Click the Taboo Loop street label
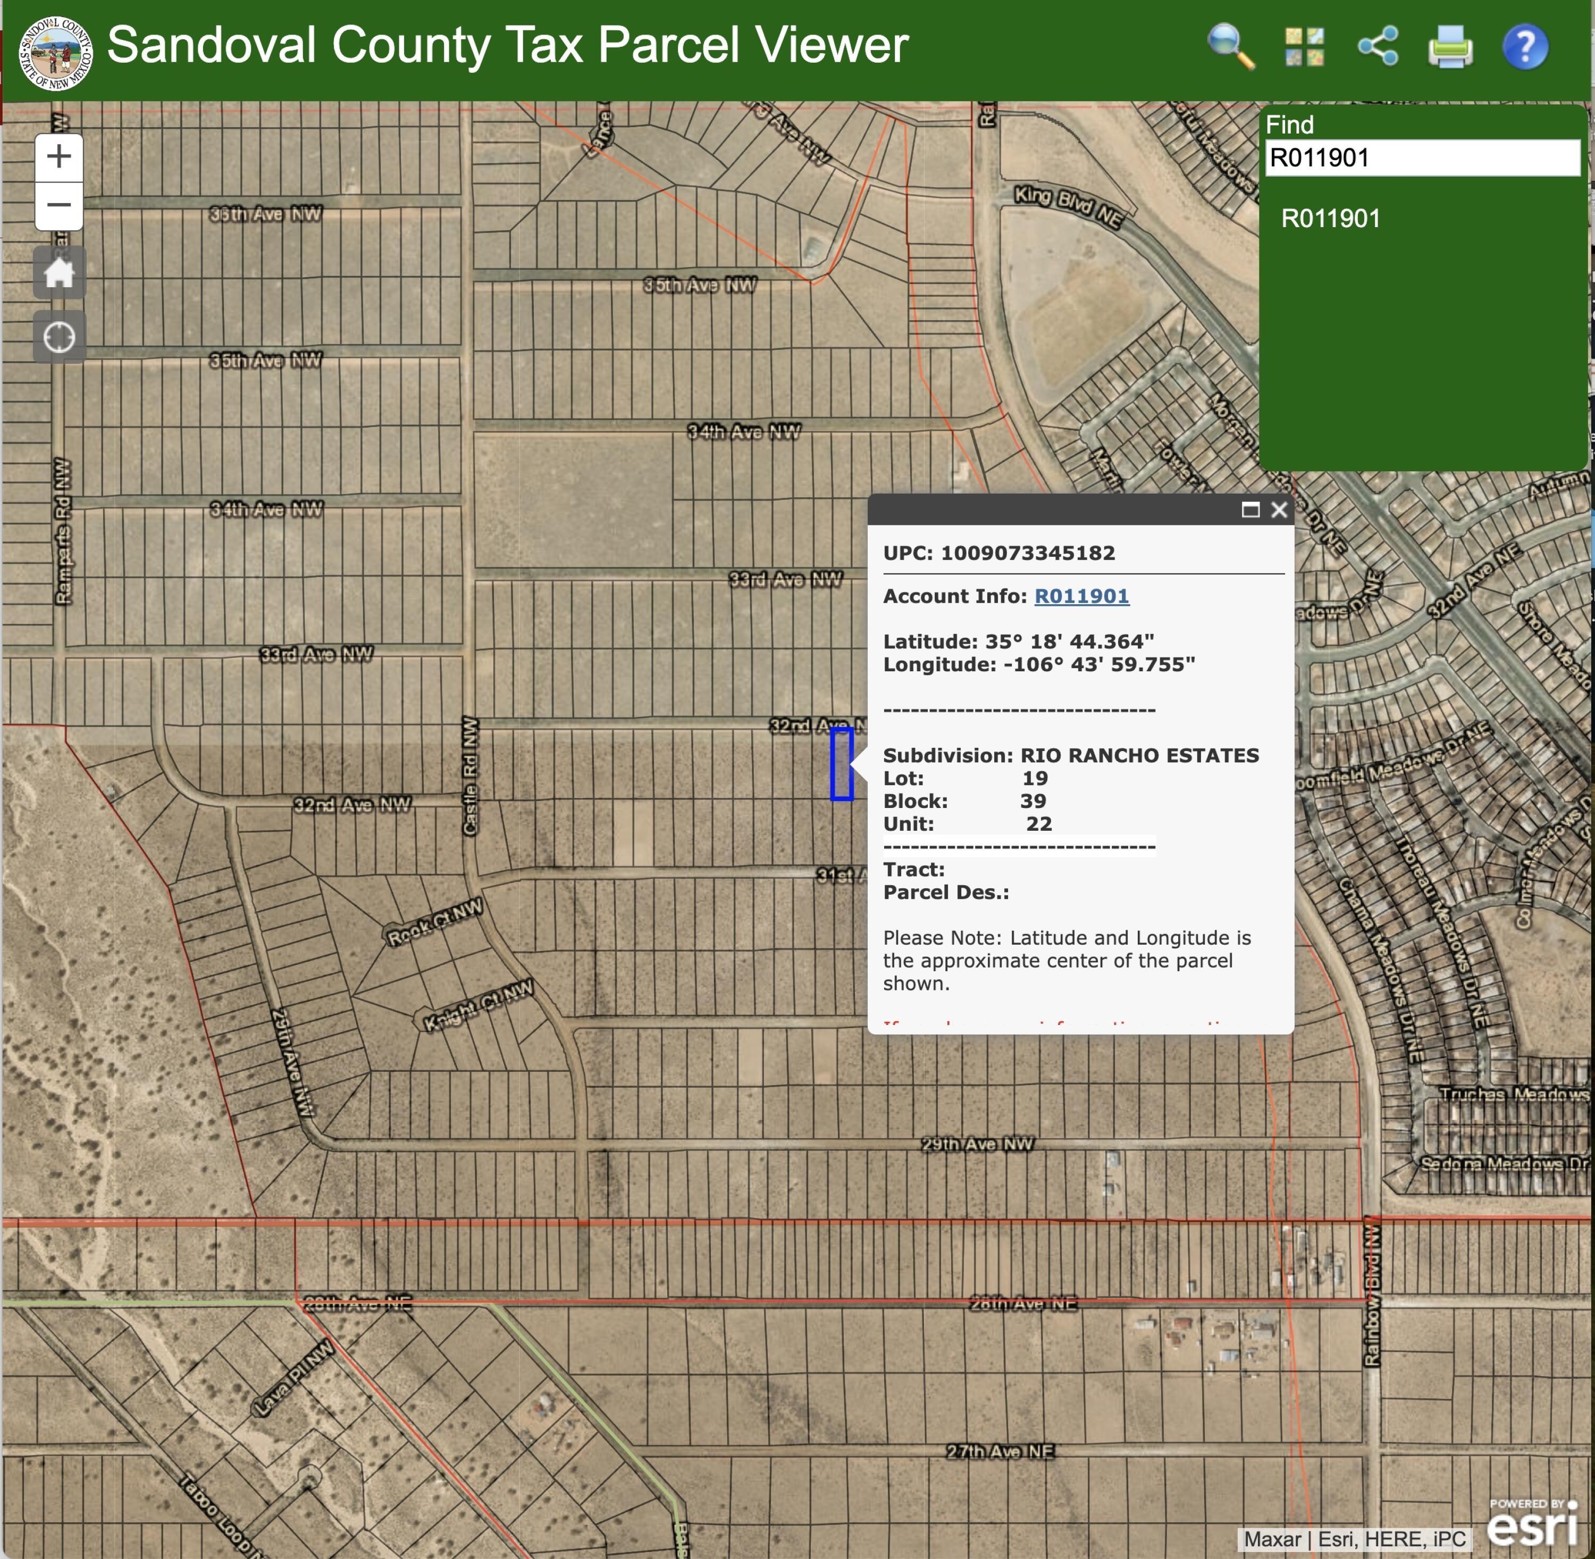 coord(221,1516)
